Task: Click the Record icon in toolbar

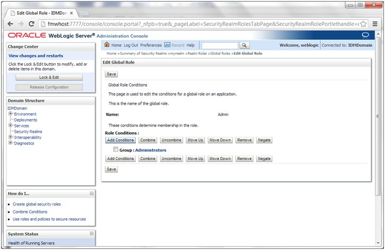Action: coord(167,45)
